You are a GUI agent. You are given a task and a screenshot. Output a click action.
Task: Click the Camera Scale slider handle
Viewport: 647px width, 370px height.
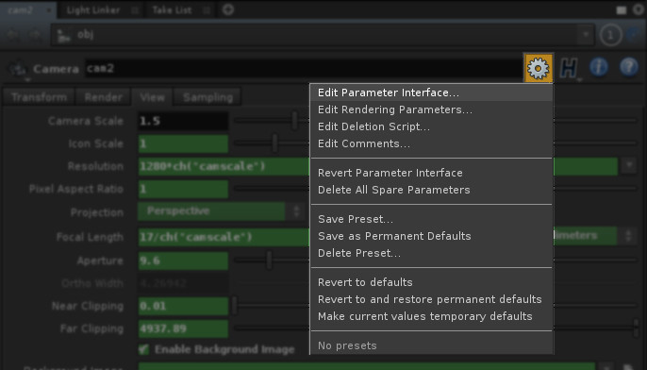pyautogui.click(x=294, y=121)
